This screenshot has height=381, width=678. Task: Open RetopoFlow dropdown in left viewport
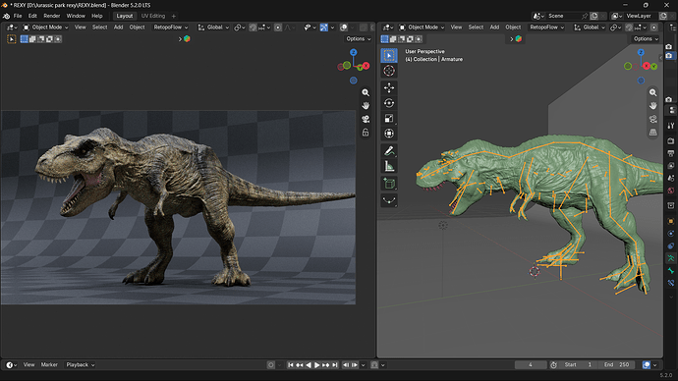coord(171,27)
